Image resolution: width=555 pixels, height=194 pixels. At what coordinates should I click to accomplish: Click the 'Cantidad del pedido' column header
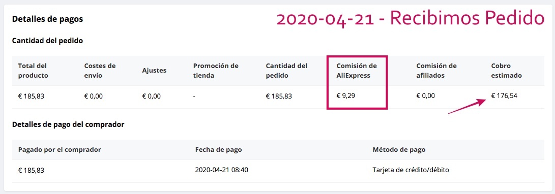tap(287, 71)
